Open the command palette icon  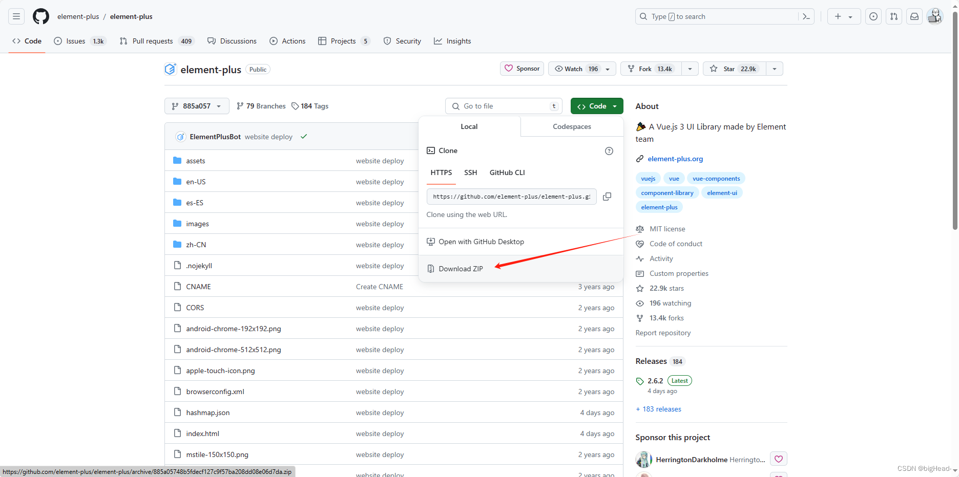pyautogui.click(x=806, y=16)
